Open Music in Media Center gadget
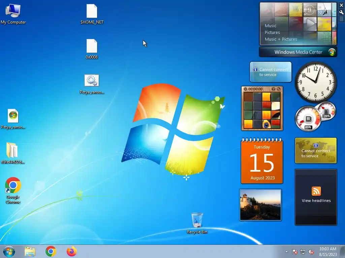Viewport: 345px width, 258px height. tap(271, 26)
